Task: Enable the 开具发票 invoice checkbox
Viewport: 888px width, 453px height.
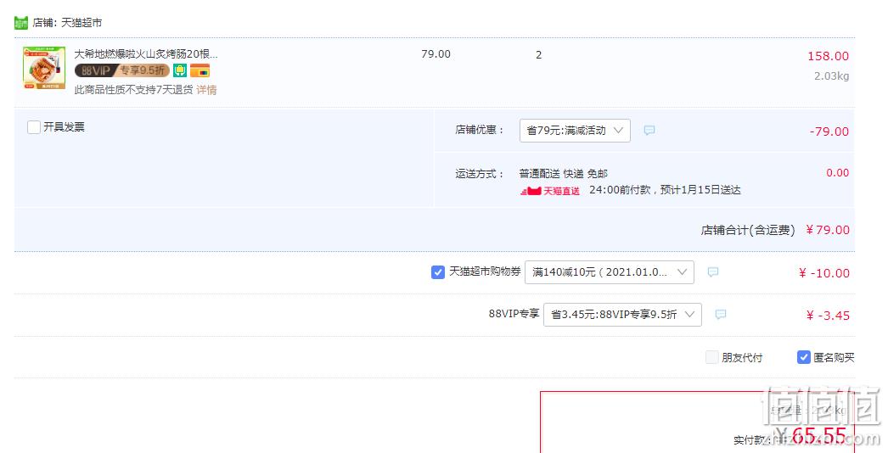Action: click(x=34, y=127)
